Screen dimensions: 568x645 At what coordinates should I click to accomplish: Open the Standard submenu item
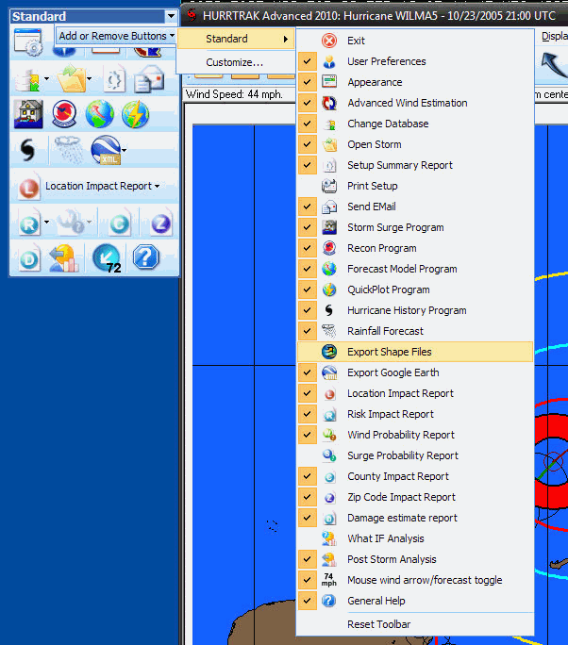234,39
